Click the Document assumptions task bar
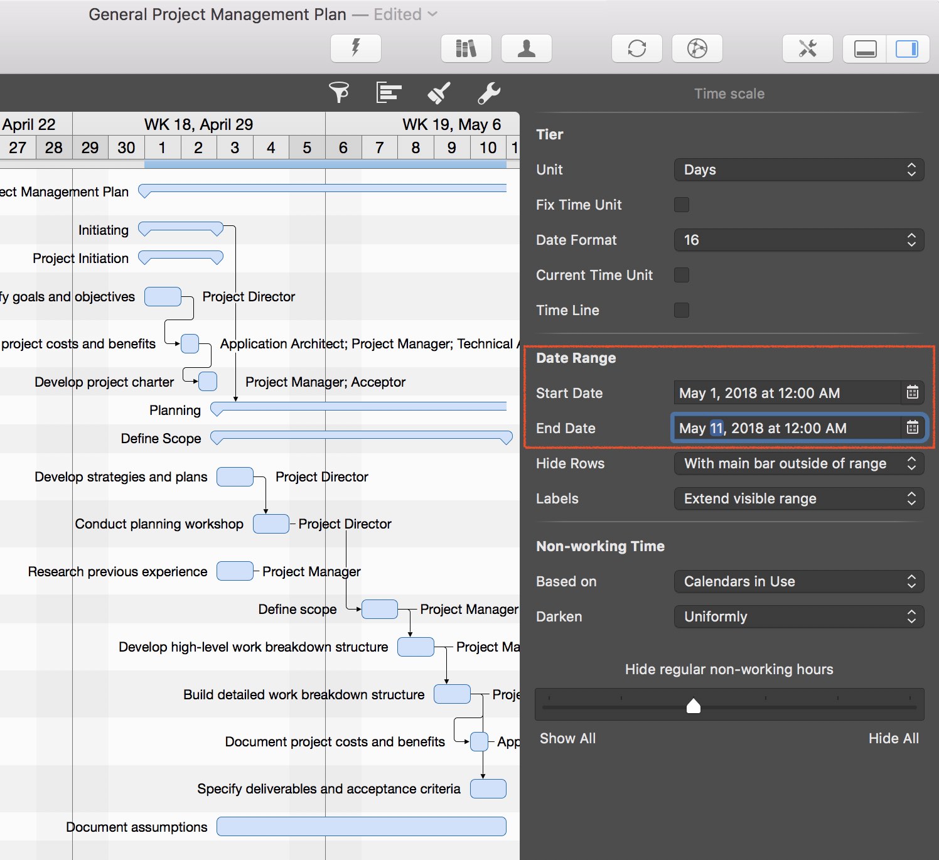Screen dimensions: 939x860 click(x=361, y=827)
